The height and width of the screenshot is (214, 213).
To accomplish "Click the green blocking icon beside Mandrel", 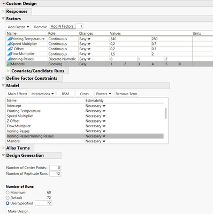I will click(9, 64).
